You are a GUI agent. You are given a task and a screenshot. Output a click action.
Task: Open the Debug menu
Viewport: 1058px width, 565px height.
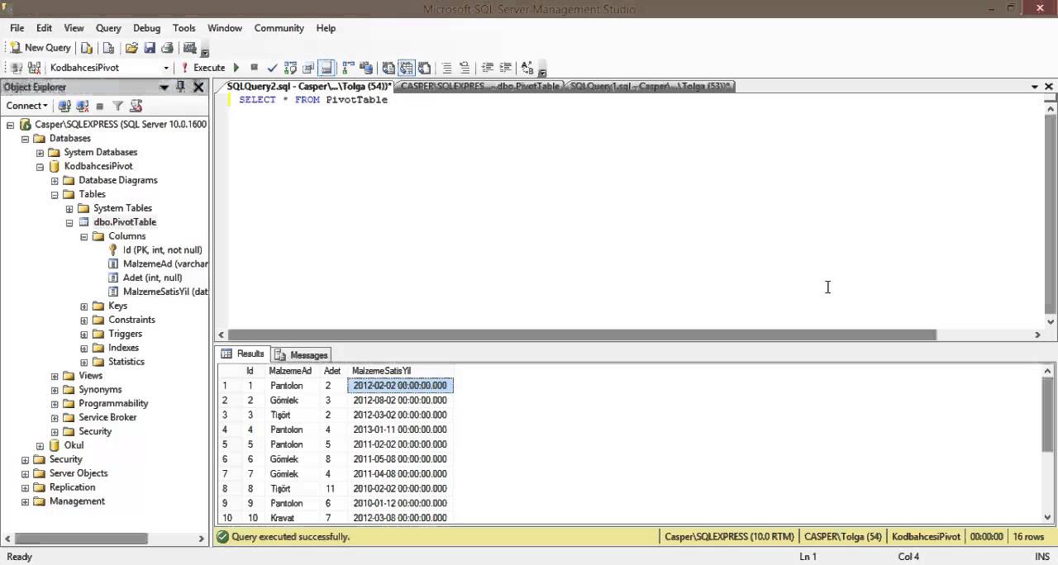(x=146, y=28)
